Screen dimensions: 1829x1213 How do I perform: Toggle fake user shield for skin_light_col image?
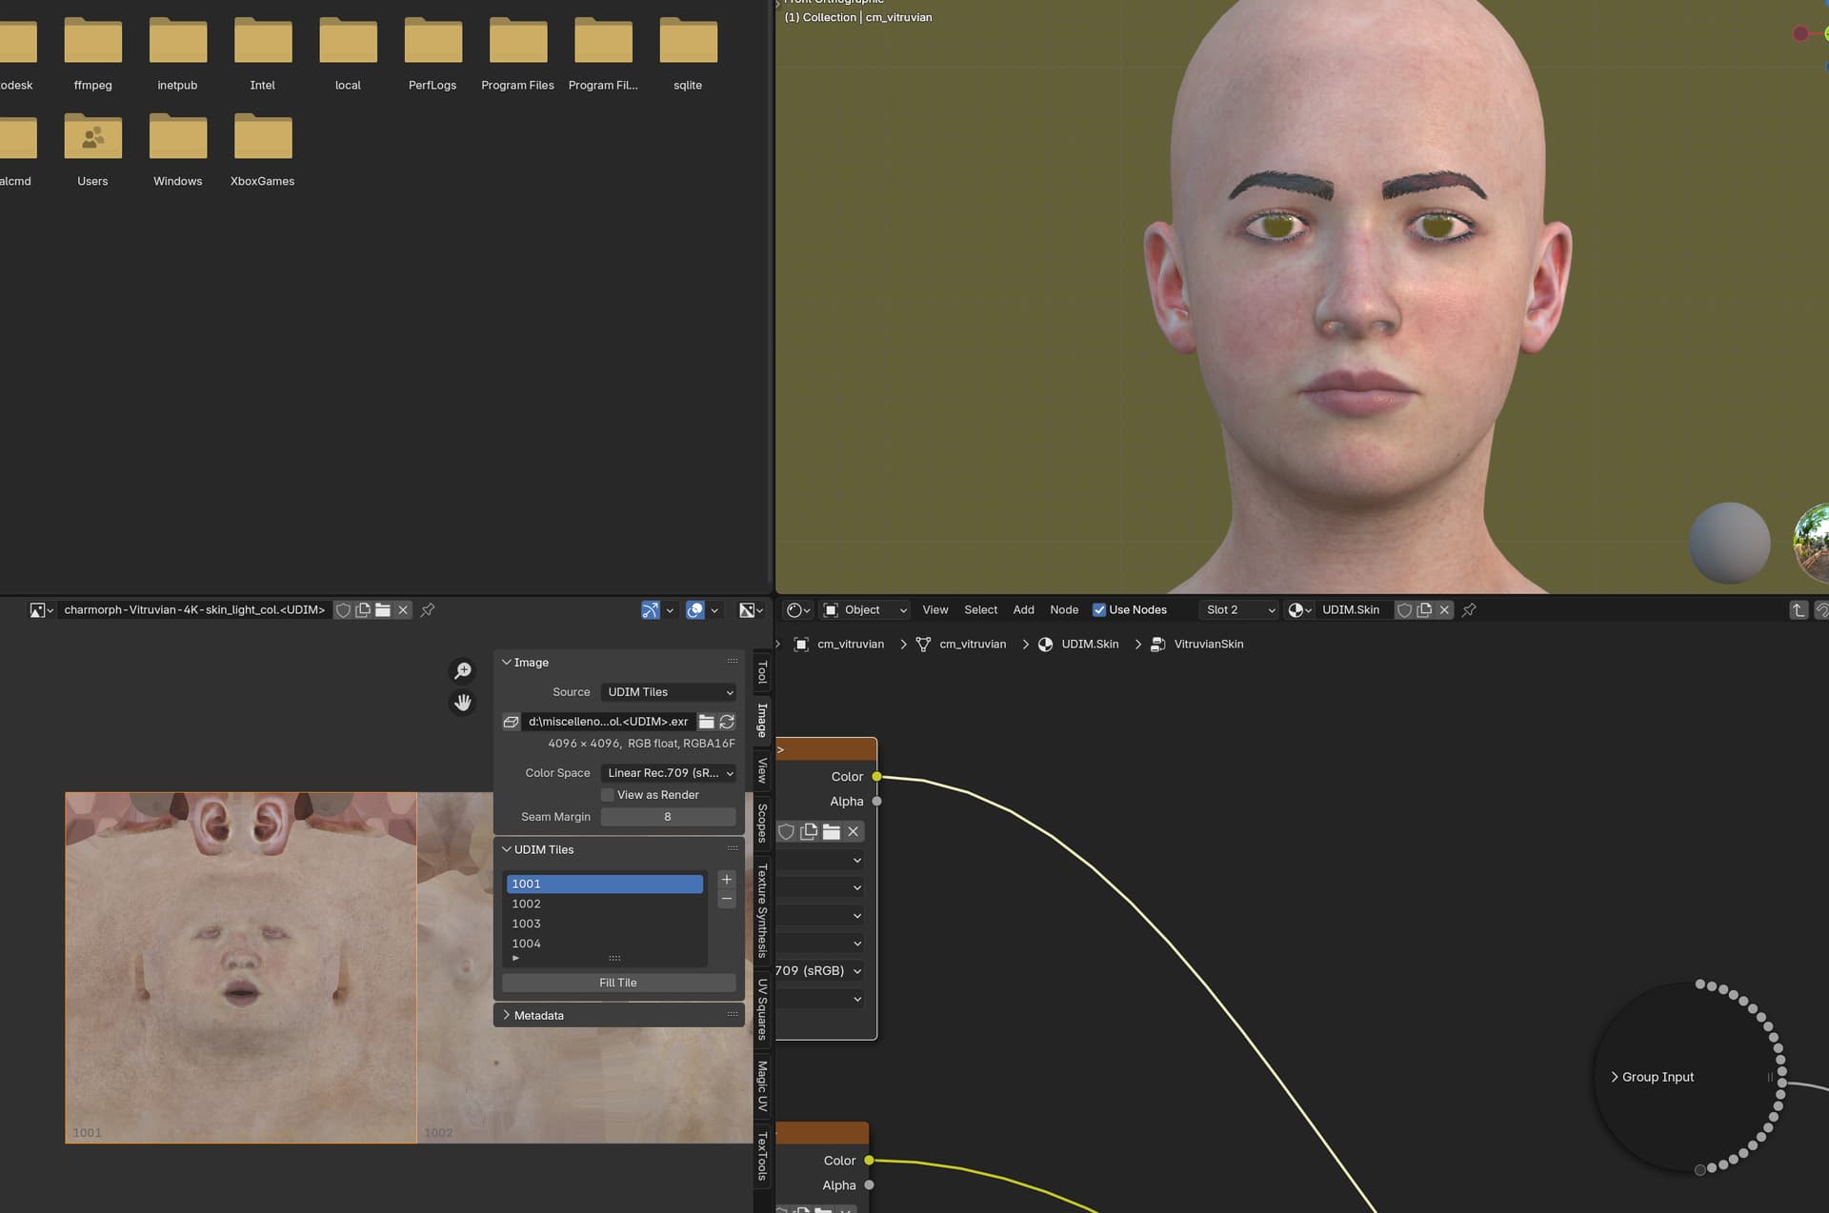point(344,610)
